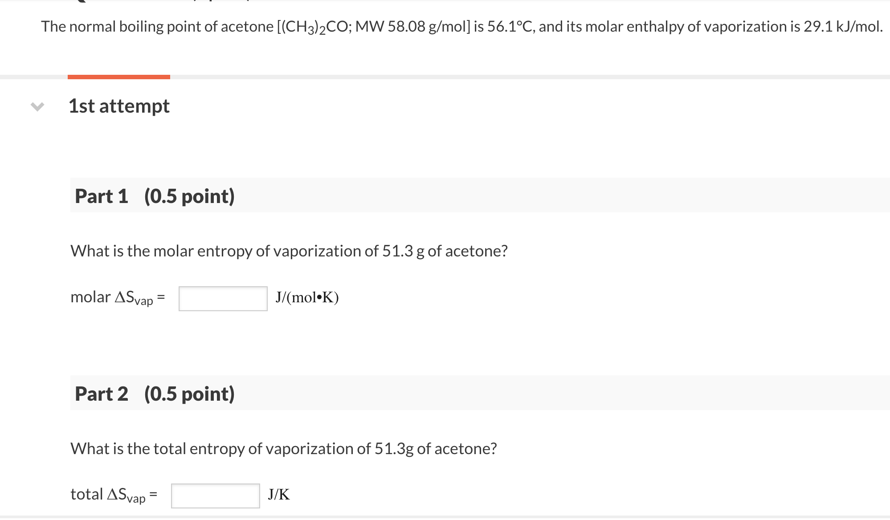Select the 1st attempt heading
The width and height of the screenshot is (890, 520).
pyautogui.click(x=119, y=106)
